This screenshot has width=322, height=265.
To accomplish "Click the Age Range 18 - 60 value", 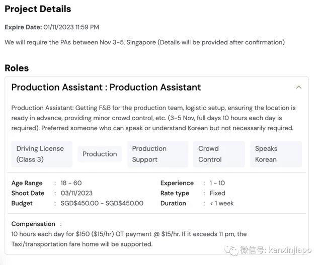I will (71, 183).
